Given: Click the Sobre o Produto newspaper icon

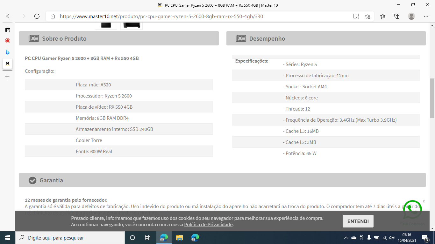Looking at the screenshot, I should point(34,38).
